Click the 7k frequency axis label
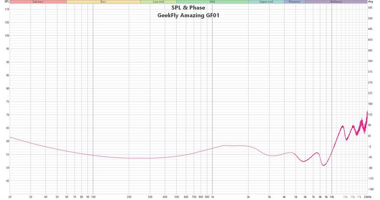The width and height of the screenshot is (380, 200). tap(313, 197)
